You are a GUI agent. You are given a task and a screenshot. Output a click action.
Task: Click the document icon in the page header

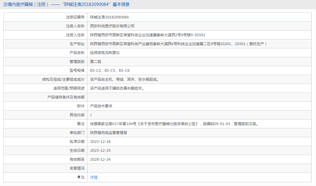5,5
